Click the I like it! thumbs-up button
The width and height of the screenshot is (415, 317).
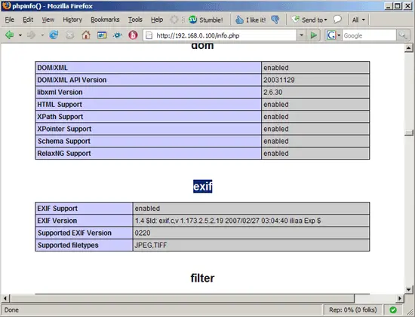[x=251, y=20]
